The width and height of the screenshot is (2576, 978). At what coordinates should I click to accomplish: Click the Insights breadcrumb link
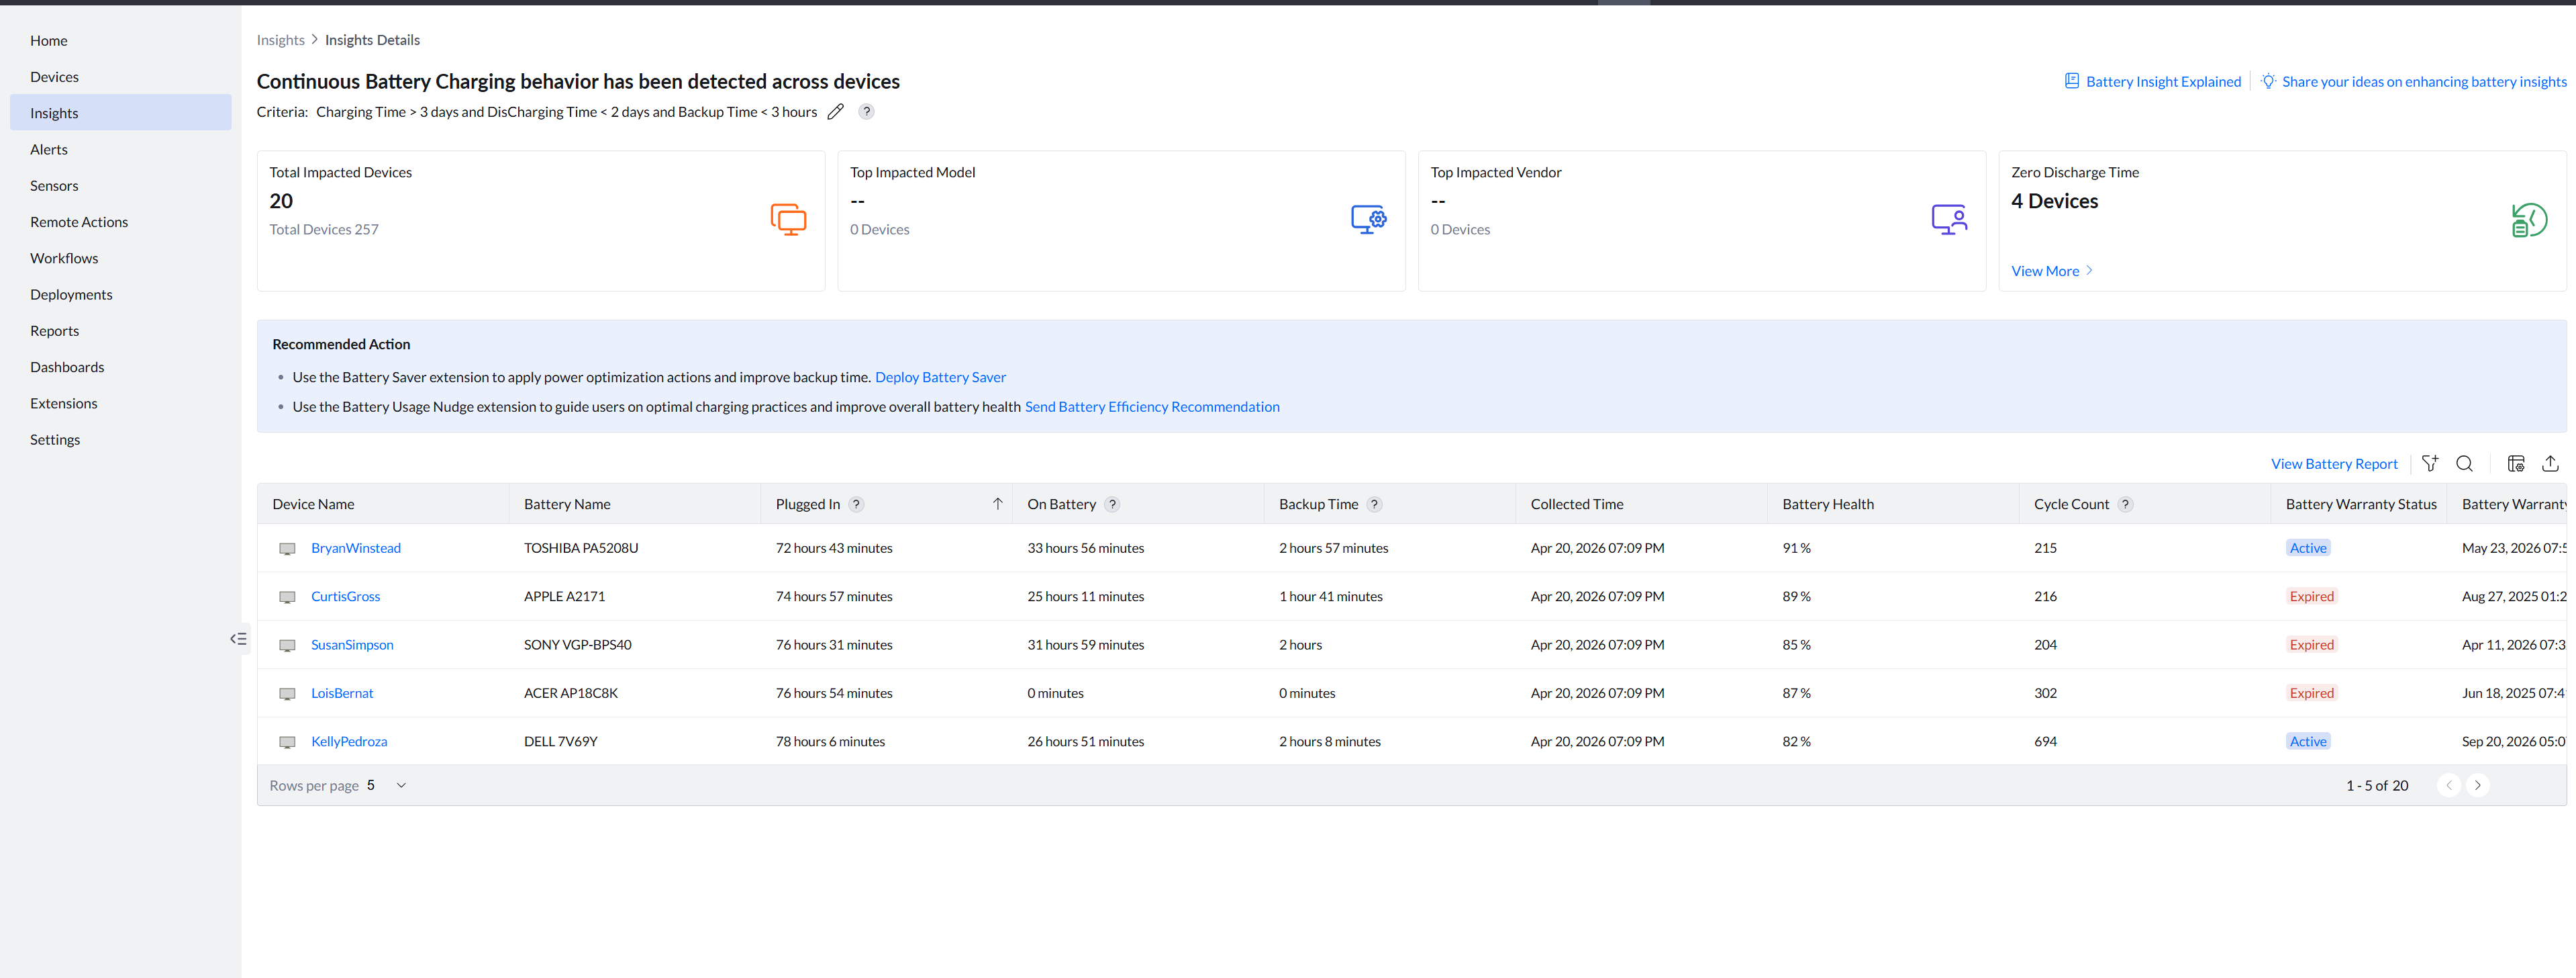click(280, 40)
